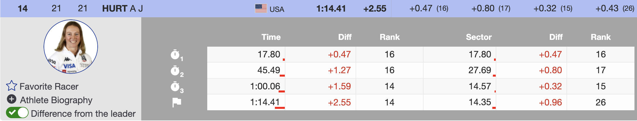Click the finish flag icon
The image size is (637, 121).
click(x=177, y=102)
